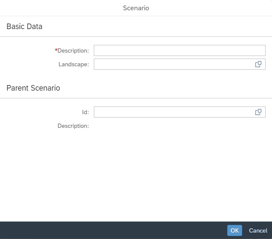Click the dark footer bar left of OK
Screen dimensions: 272x239
(111, 230)
